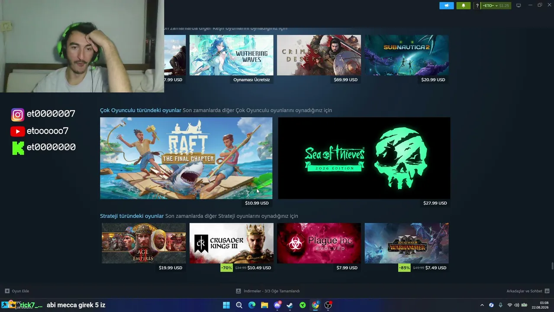Open the Windows Start menu
554x312 pixels.
[226, 305]
